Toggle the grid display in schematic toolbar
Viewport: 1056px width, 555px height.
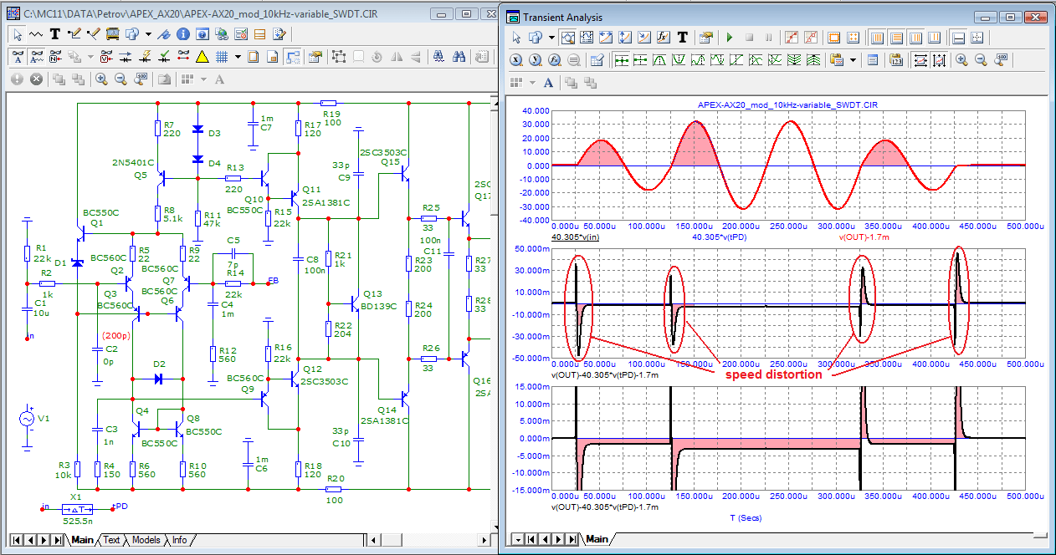coord(222,57)
